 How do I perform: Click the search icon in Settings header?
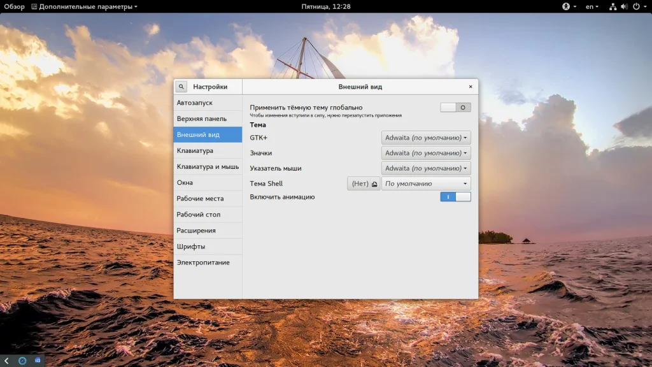pyautogui.click(x=181, y=87)
